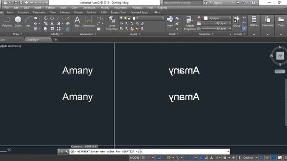Toggle polar tracking in status bar
The height and width of the screenshot is (161, 287).
click(x=169, y=157)
